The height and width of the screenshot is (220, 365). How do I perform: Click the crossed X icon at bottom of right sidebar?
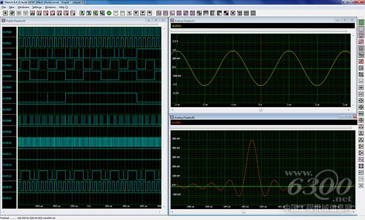coord(361,185)
